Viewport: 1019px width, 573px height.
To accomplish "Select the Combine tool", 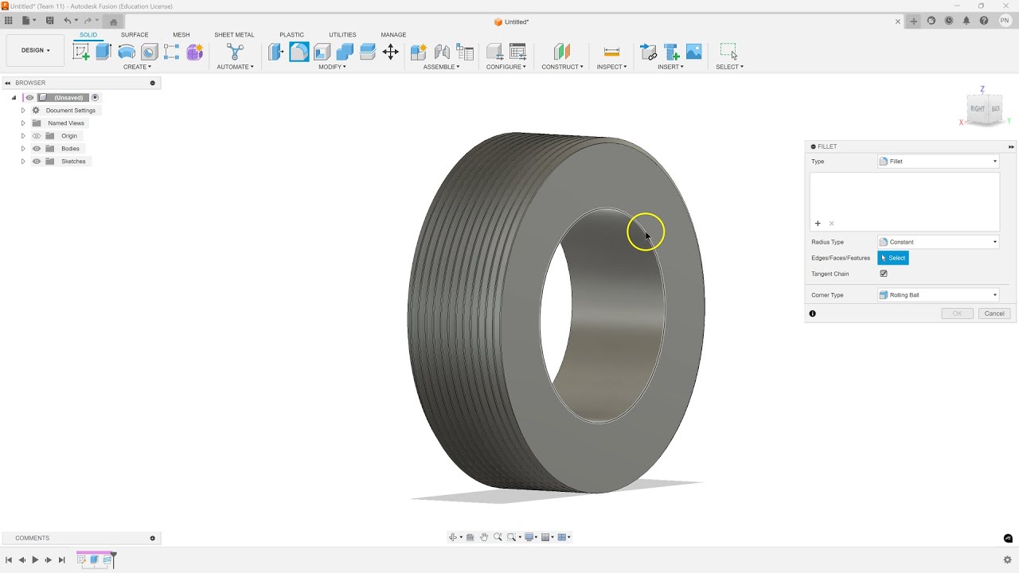I will pos(345,52).
